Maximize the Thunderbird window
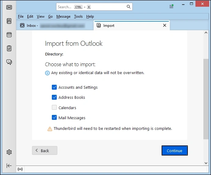The width and height of the screenshot is (211, 175). click(x=191, y=4)
